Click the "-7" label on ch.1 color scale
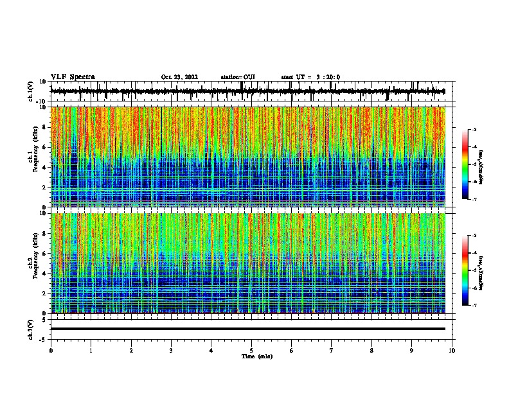509x393 pixels. [x=474, y=199]
